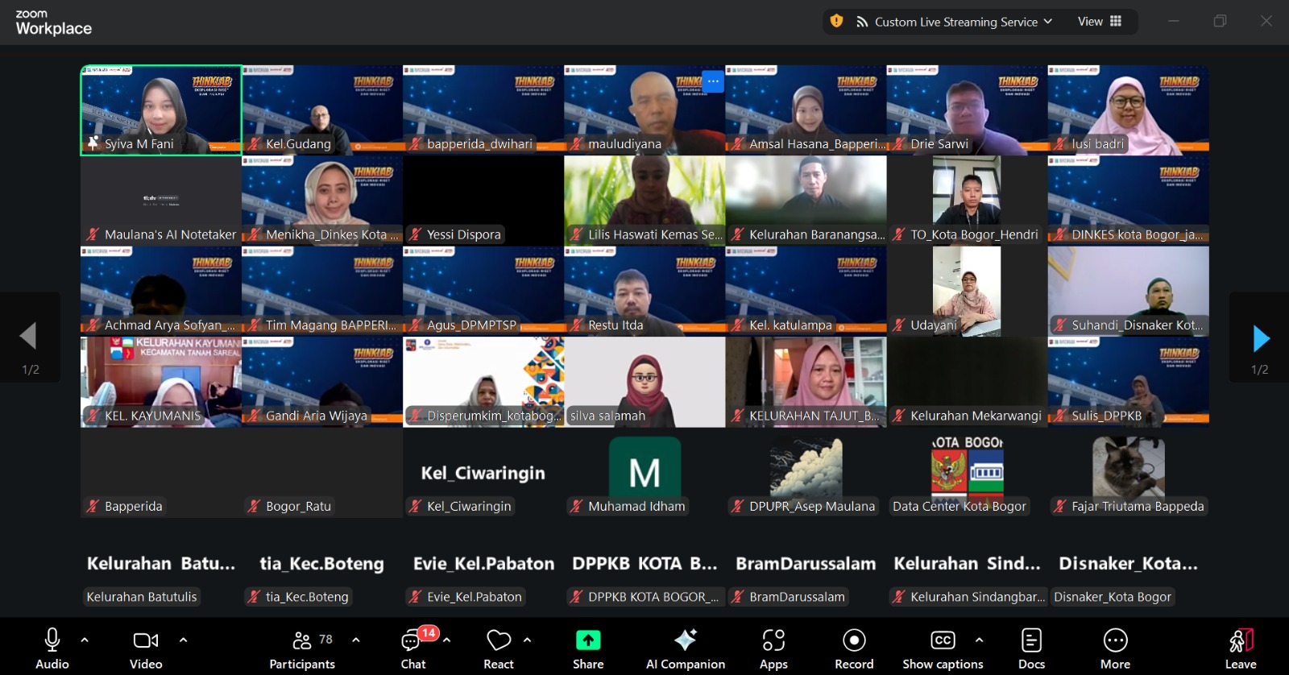Image resolution: width=1289 pixels, height=675 pixels.
Task: Open the Apps menu
Action: tap(773, 648)
